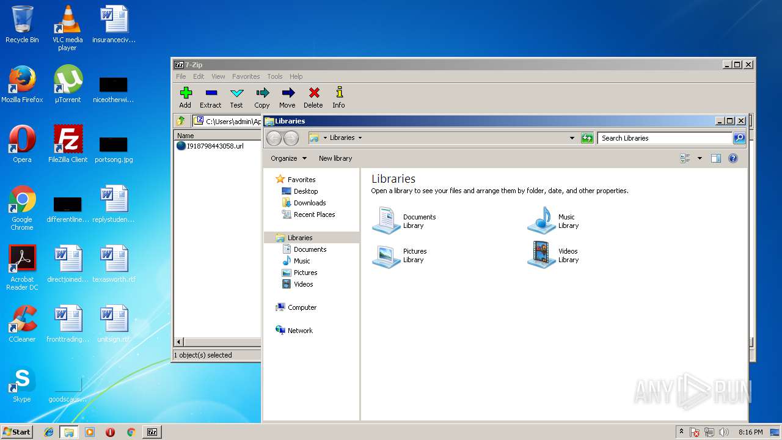Open the Help menu in 7-Zip
The image size is (782, 440).
(x=296, y=76)
